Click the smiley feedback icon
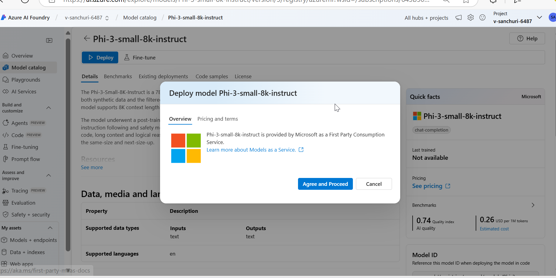The width and height of the screenshot is (556, 278). (482, 18)
